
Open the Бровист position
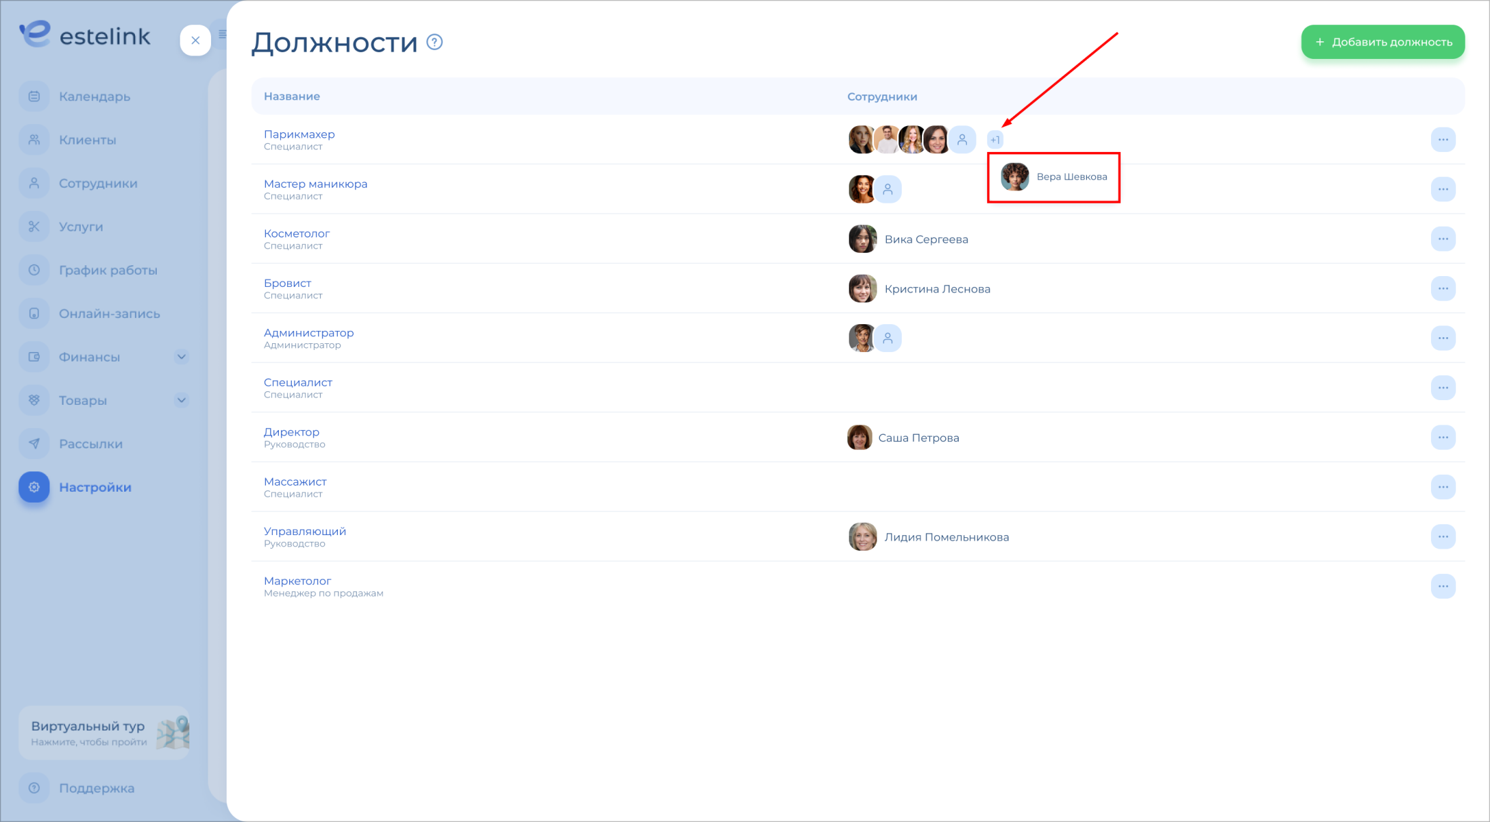[287, 283]
